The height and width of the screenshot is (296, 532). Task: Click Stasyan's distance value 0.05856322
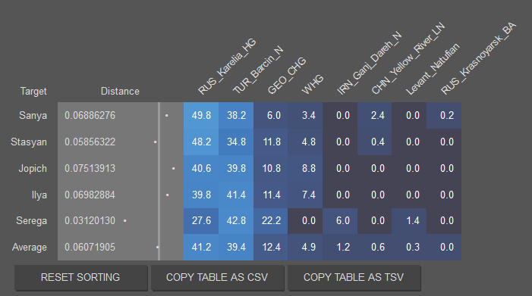[x=90, y=142]
